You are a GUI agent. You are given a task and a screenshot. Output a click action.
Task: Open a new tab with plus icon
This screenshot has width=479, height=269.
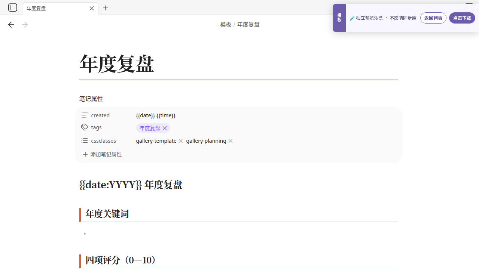(106, 8)
